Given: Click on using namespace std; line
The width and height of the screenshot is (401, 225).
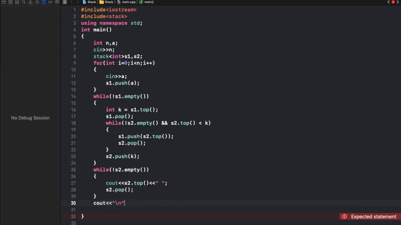Looking at the screenshot, I should pyautogui.click(x=112, y=23).
